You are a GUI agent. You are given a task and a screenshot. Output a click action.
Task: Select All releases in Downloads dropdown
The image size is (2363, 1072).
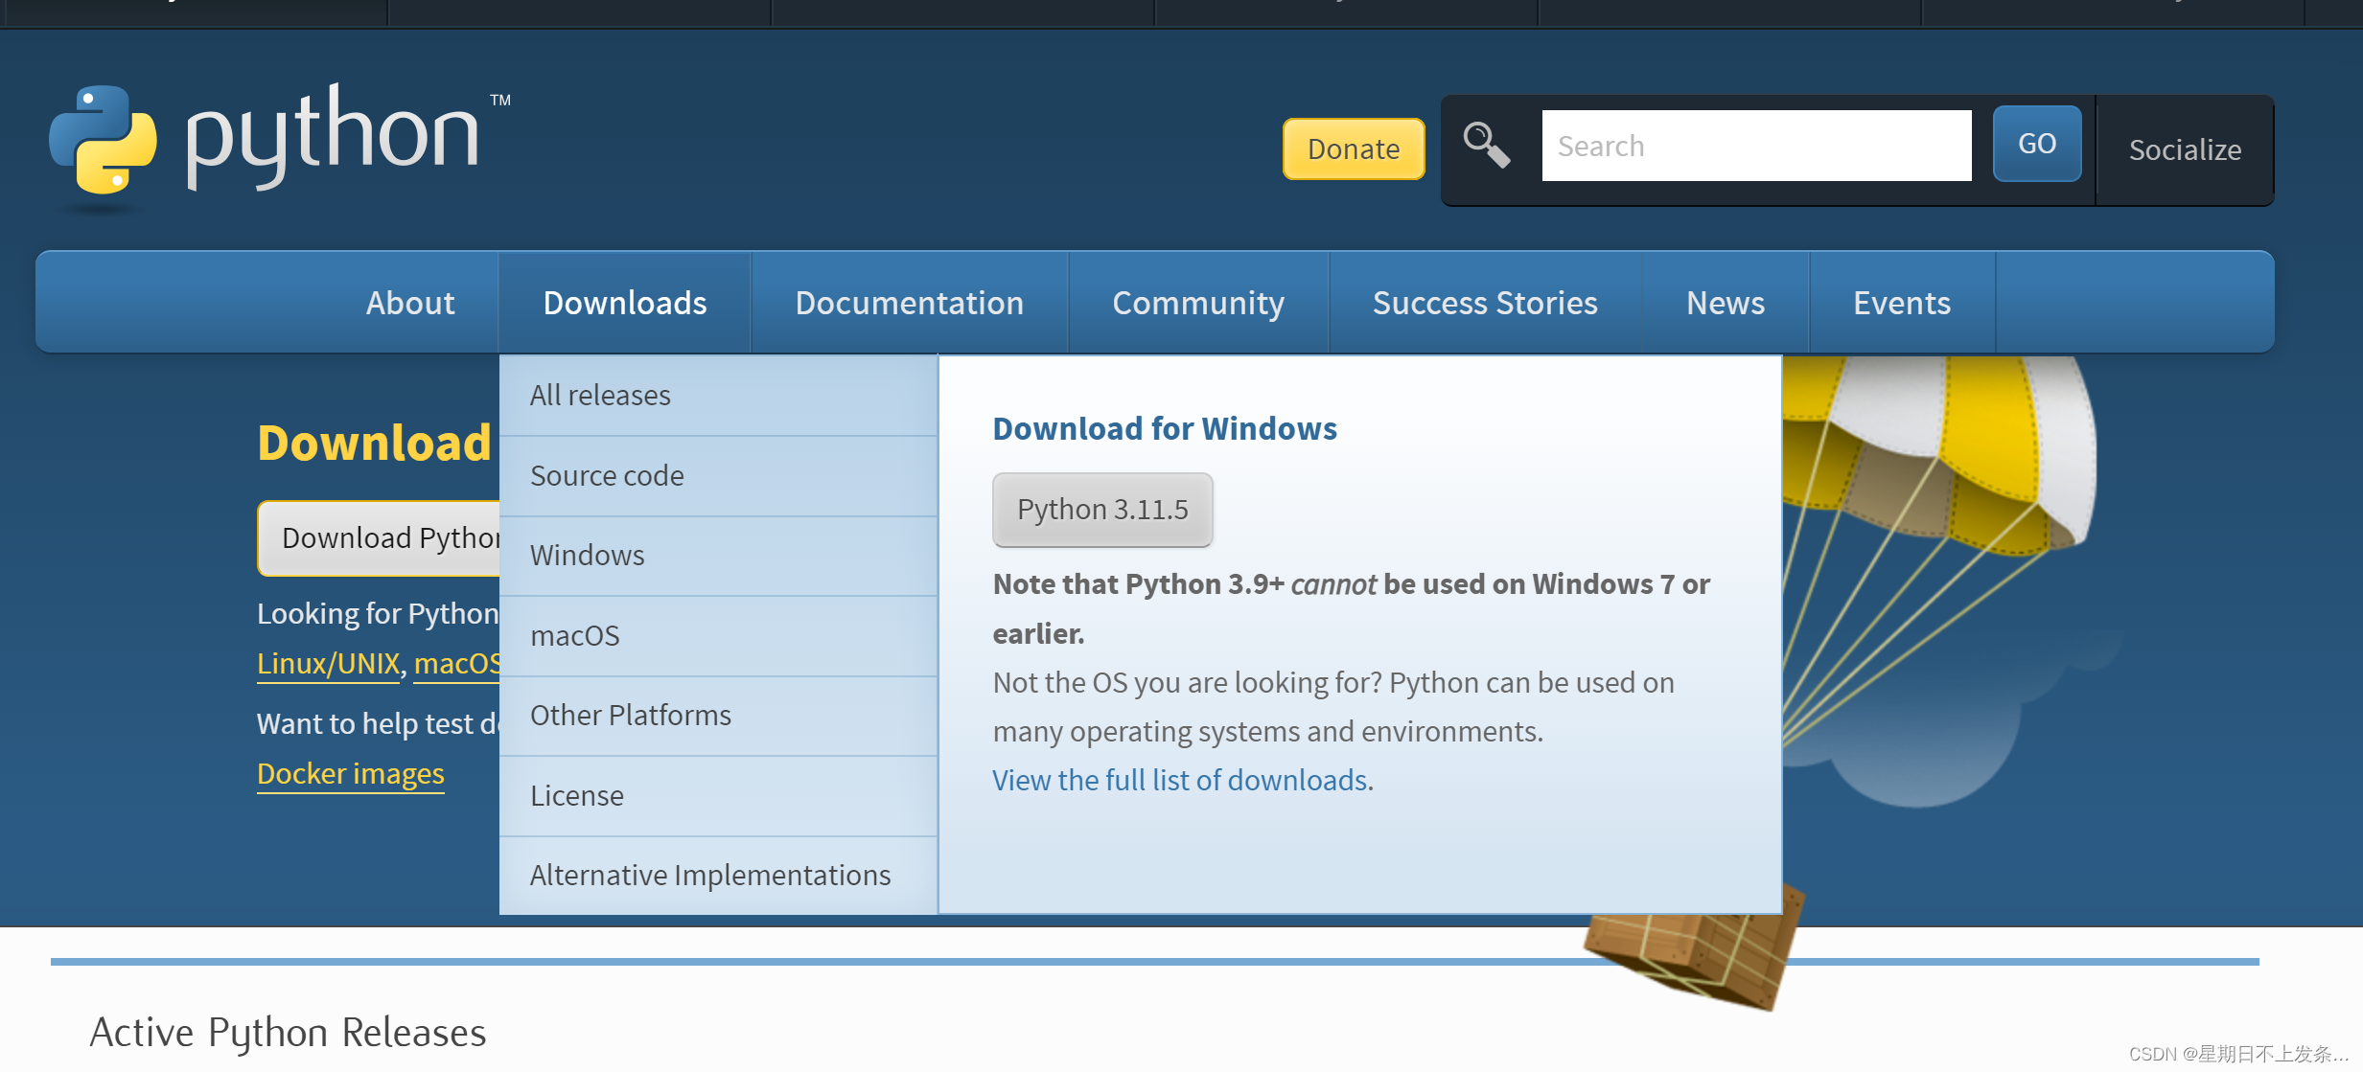point(718,396)
